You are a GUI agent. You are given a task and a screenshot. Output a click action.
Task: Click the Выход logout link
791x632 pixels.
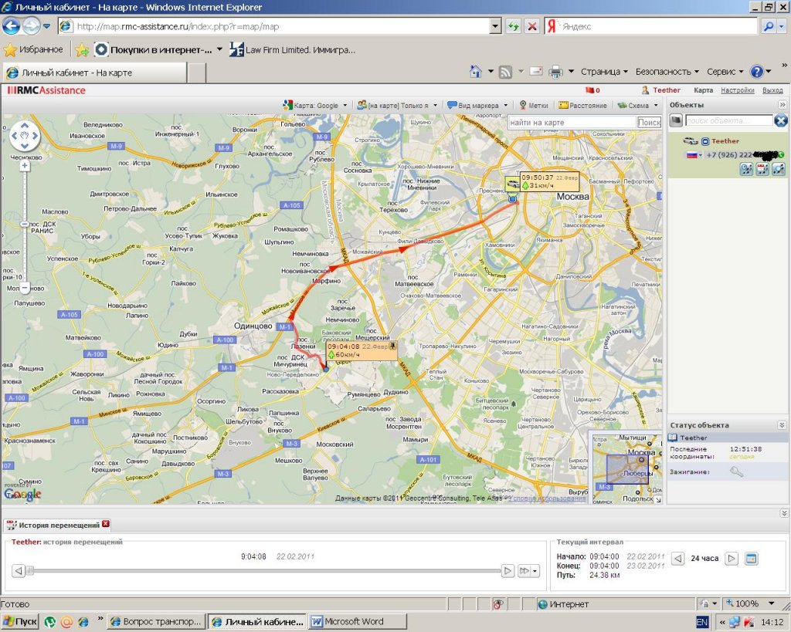(x=772, y=90)
